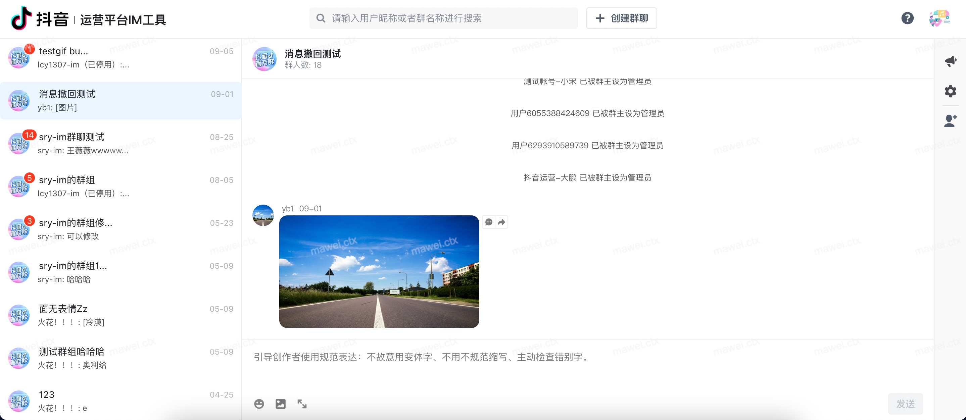966x420 pixels.
Task: Click preview text 火花！！！: 奥利给
Action: (72, 365)
